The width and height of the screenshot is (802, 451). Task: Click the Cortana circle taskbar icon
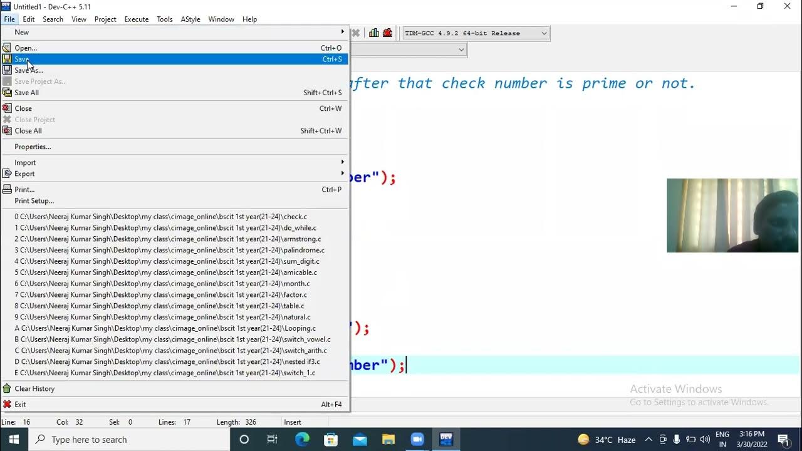pos(244,440)
